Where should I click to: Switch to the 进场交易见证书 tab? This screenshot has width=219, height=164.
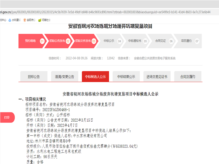[x=157, y=77]
